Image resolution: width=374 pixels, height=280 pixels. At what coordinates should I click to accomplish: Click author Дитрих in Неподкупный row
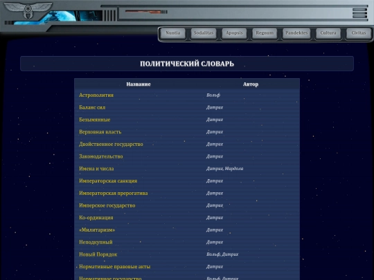215,242
